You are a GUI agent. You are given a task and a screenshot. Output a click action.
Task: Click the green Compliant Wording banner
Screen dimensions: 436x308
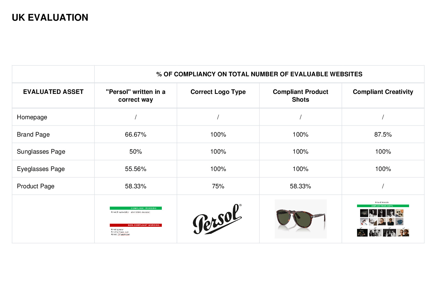pyautogui.click(x=136, y=208)
